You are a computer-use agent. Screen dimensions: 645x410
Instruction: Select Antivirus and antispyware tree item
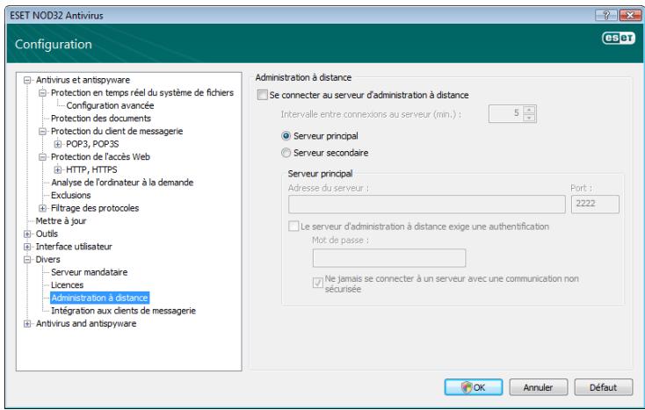[86, 324]
